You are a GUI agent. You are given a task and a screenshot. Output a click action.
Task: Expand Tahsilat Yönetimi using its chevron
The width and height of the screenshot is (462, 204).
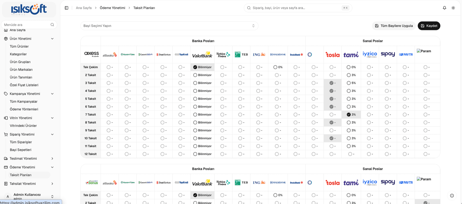click(x=52, y=184)
